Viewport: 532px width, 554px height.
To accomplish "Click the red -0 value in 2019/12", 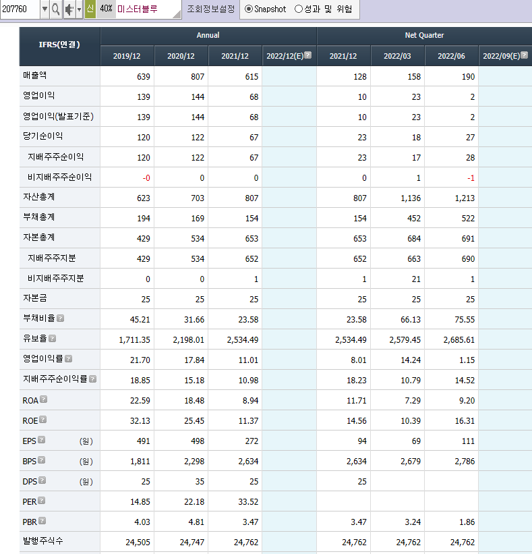I will pyautogui.click(x=146, y=178).
